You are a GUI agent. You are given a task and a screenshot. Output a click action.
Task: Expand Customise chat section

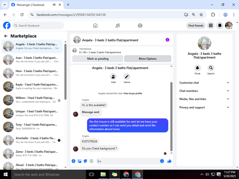(204, 83)
